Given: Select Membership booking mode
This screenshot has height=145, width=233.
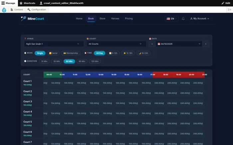Looking at the screenshot, I should [71, 53].
